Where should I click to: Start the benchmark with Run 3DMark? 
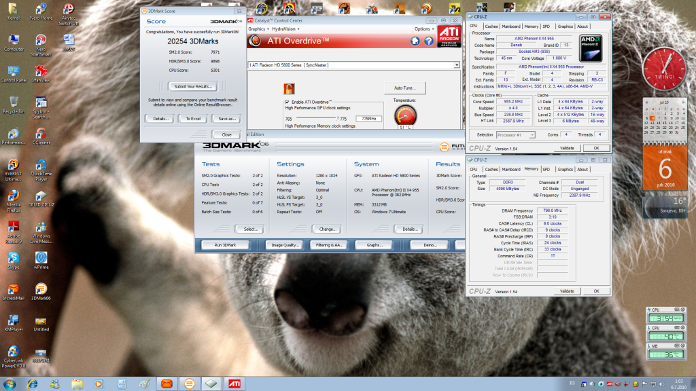click(x=225, y=245)
